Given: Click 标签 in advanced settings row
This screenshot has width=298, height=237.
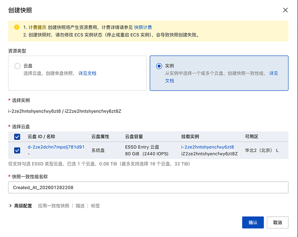Looking at the screenshot, I should (95, 206).
